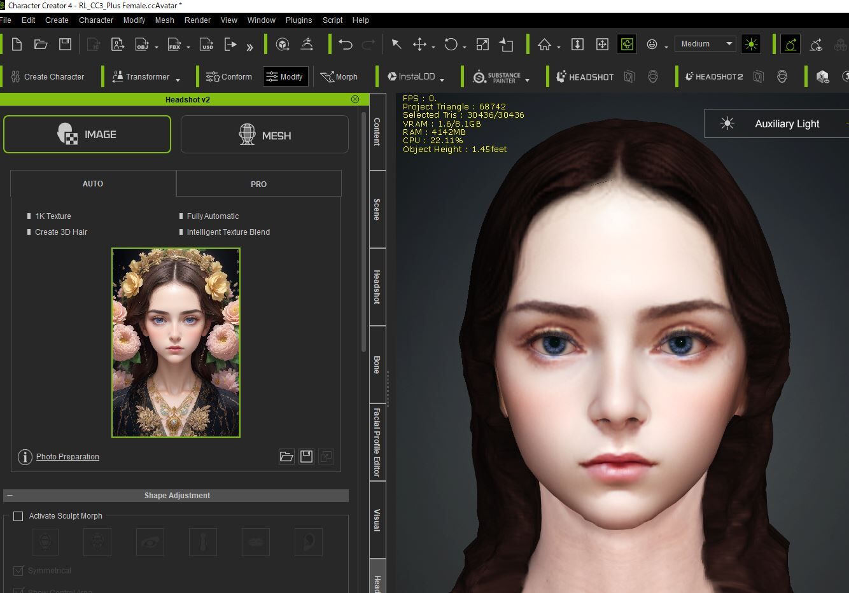The width and height of the screenshot is (849, 593).
Task: Select the loaded portrait reference thumbnail
Action: 176,342
